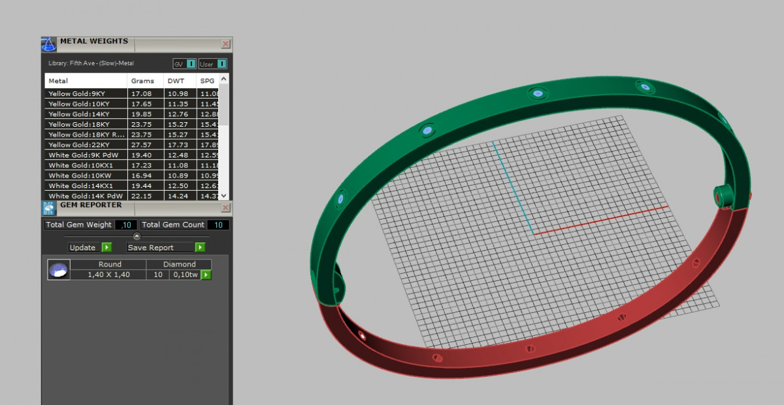Click the Gem Reporter slider handle

[137, 236]
